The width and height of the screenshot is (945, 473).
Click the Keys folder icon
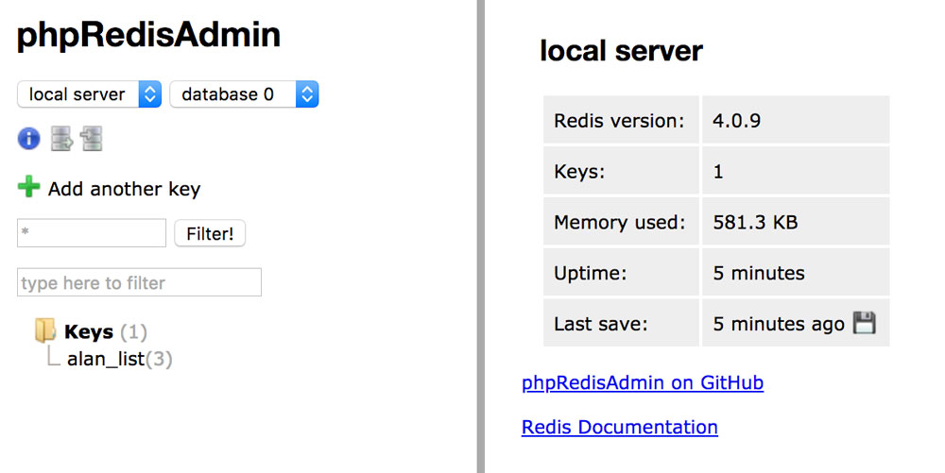pyautogui.click(x=45, y=330)
